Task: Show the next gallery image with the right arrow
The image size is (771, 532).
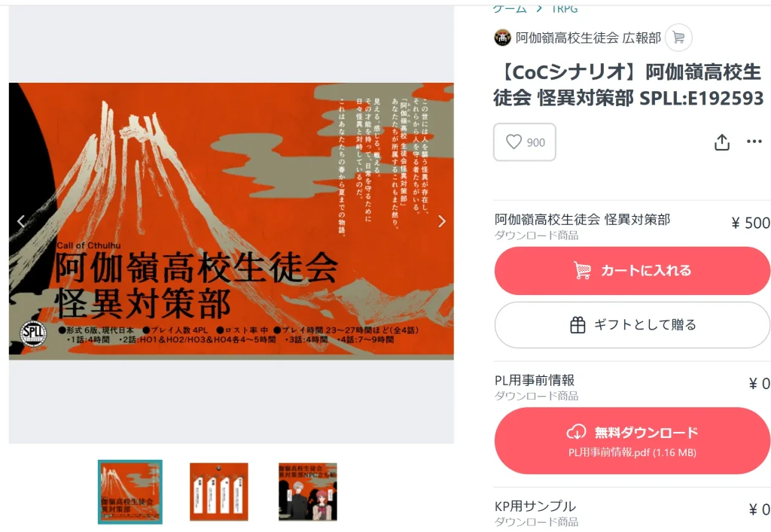Action: coord(441,221)
